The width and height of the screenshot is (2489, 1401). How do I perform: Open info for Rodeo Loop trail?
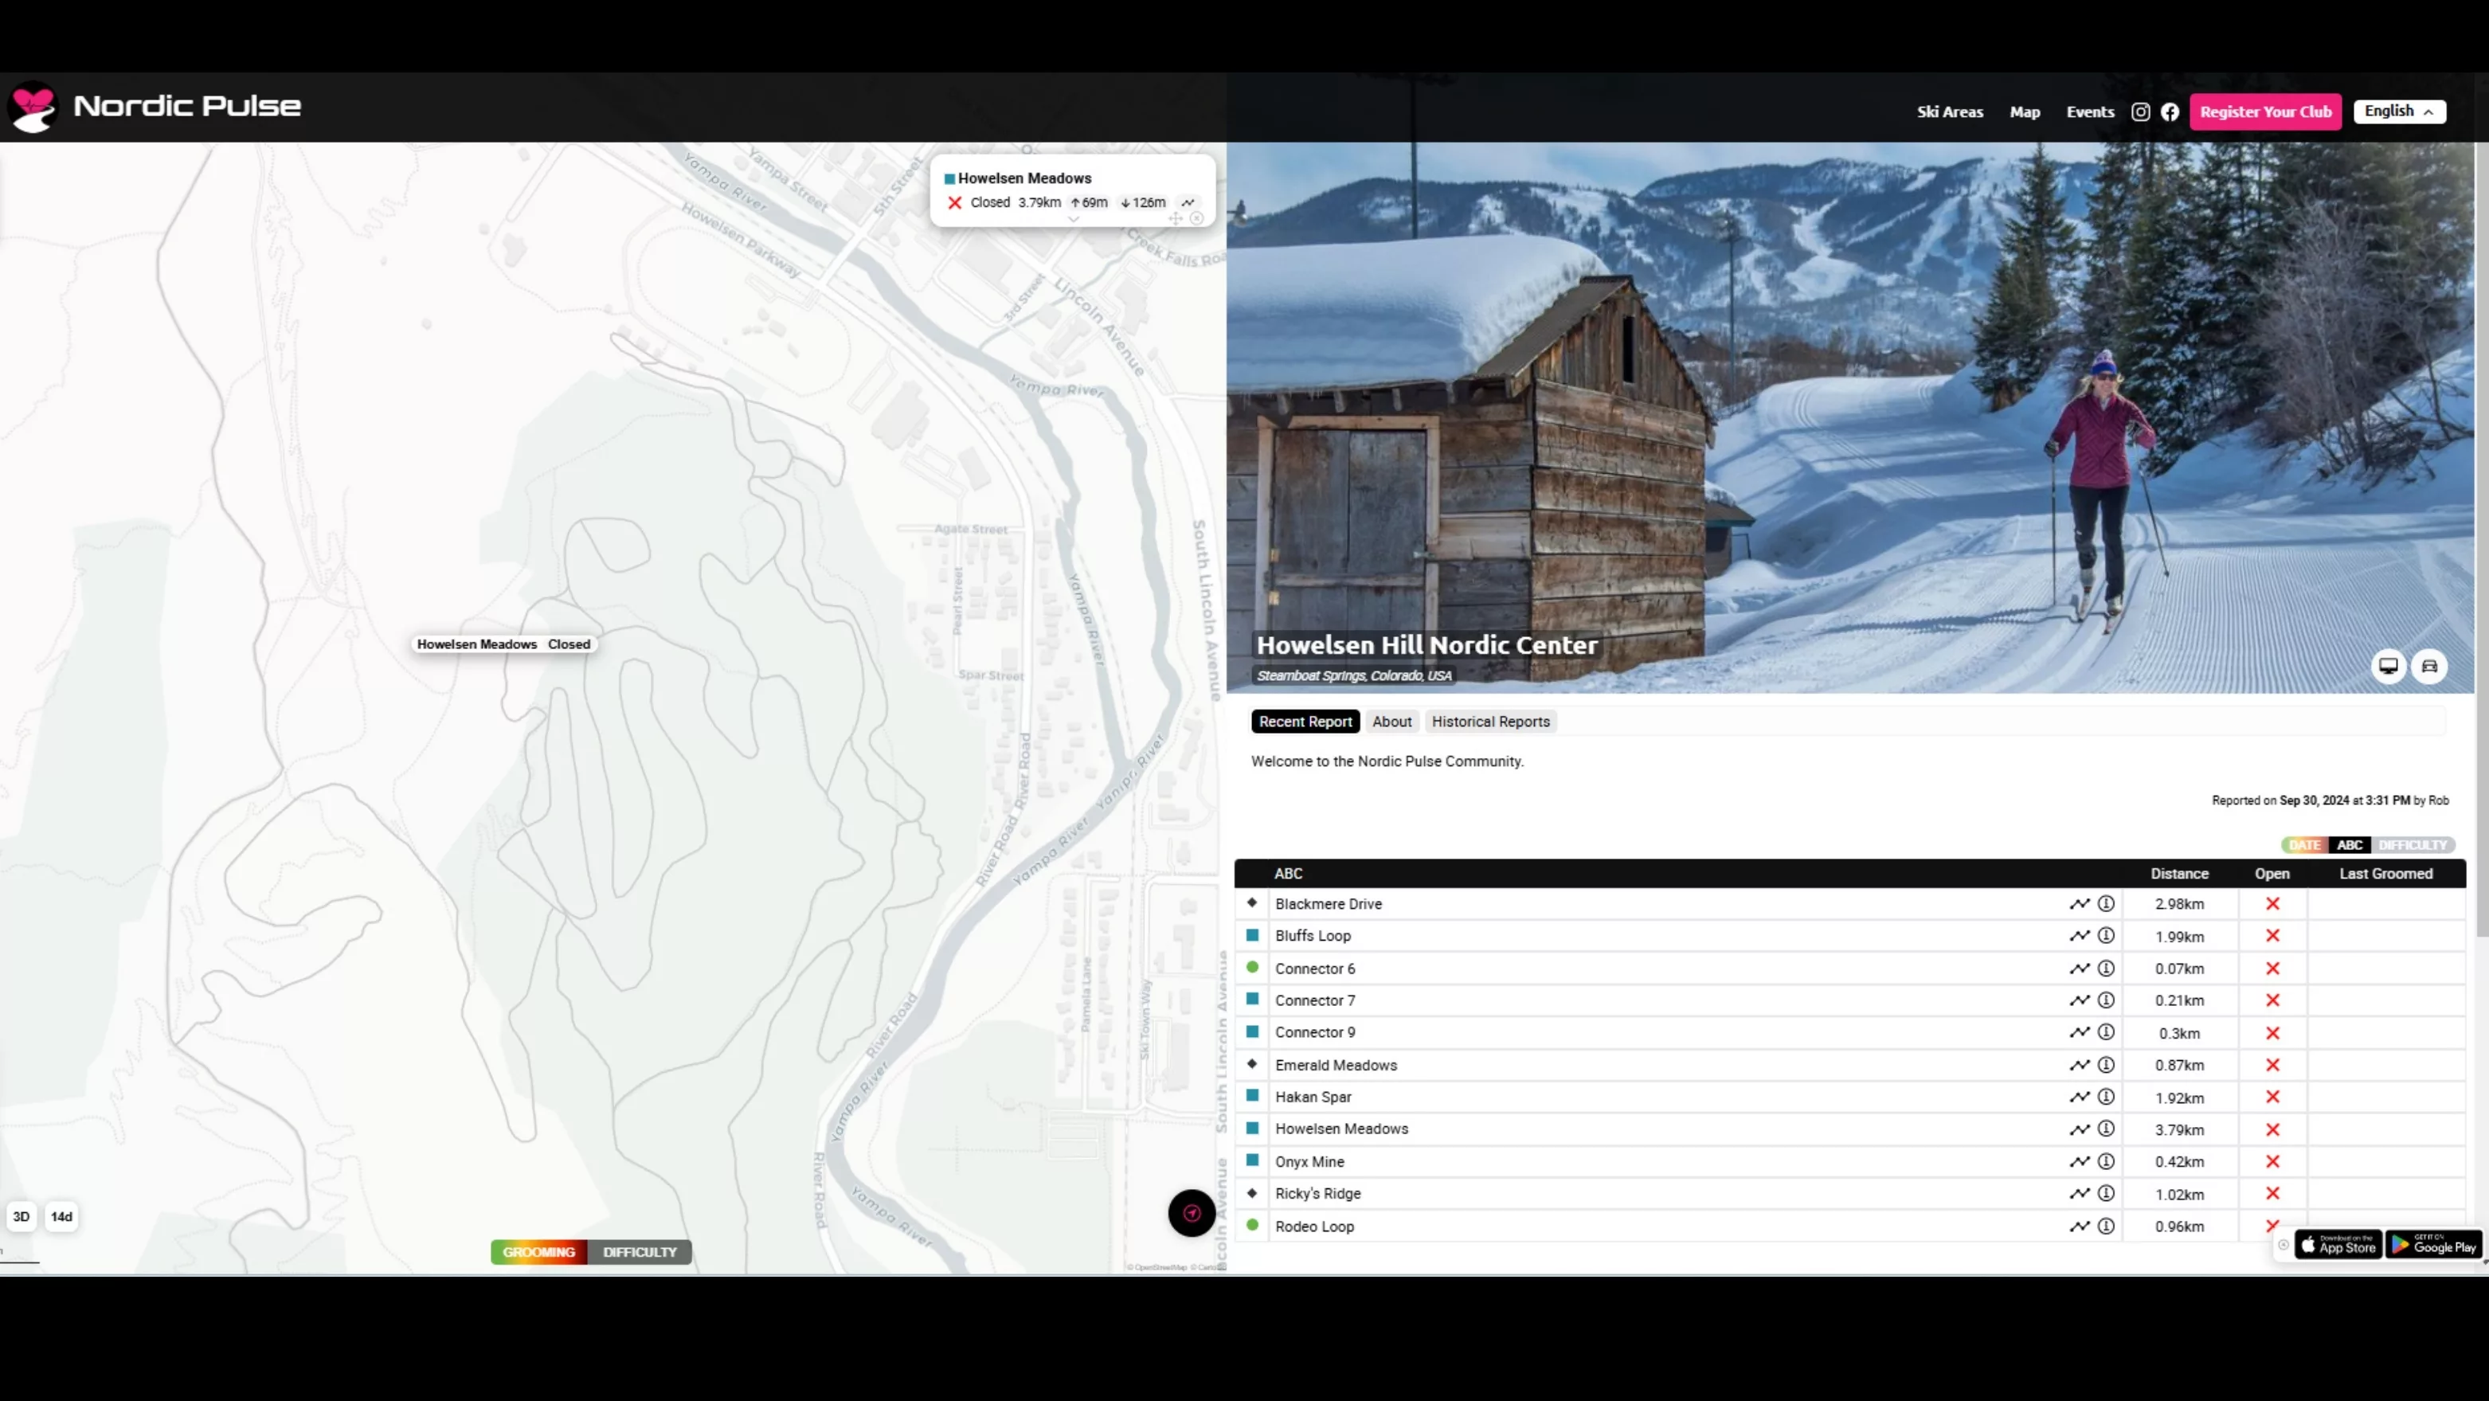tap(2107, 1226)
